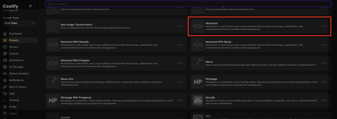Open Dashboard from sidebar
Screen dimensions: 337x119
(x=20, y=34)
